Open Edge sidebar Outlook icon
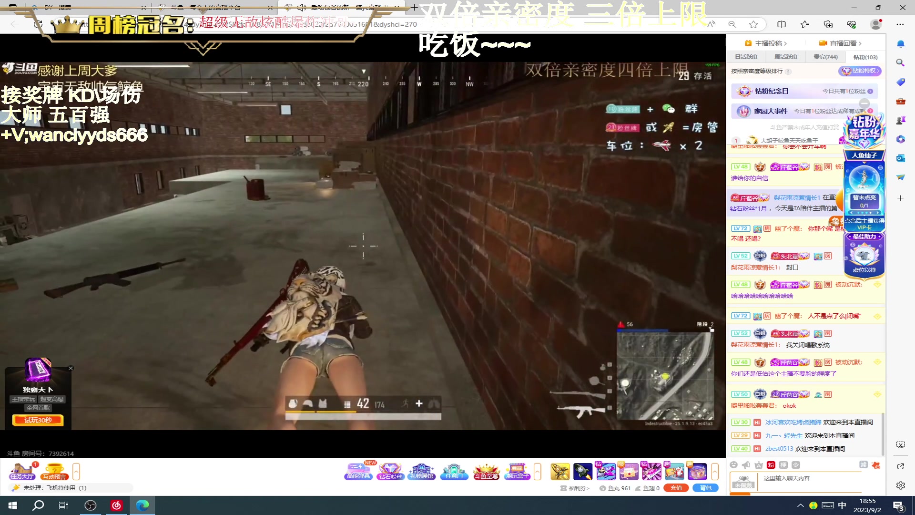Screen dimensions: 915x515 point(900,158)
